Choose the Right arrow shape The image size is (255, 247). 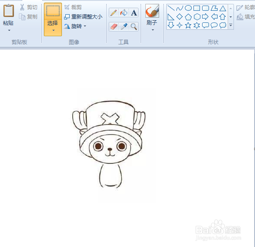point(206,17)
